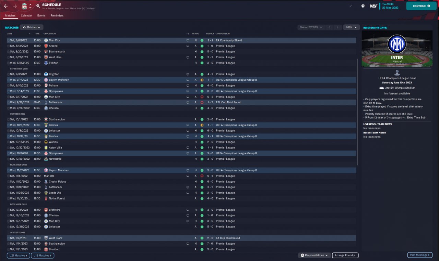Go forward with the right arrow
This screenshot has width=439, height=261.
15,6
